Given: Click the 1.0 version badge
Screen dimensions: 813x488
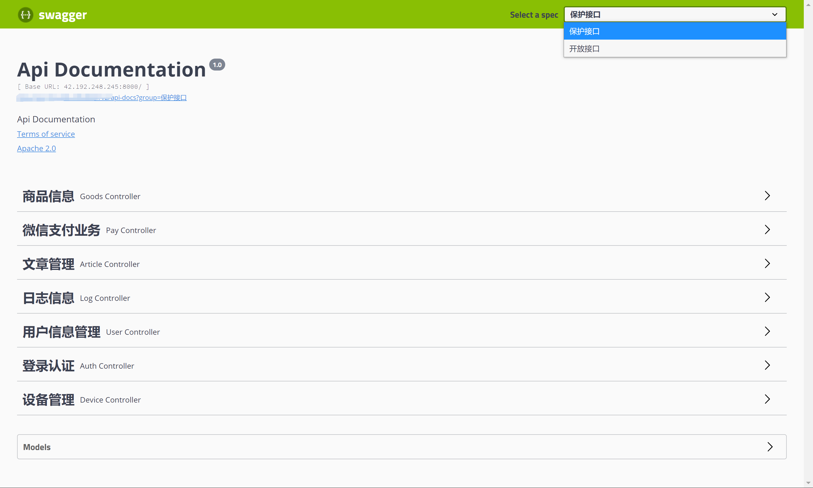Looking at the screenshot, I should coord(217,65).
